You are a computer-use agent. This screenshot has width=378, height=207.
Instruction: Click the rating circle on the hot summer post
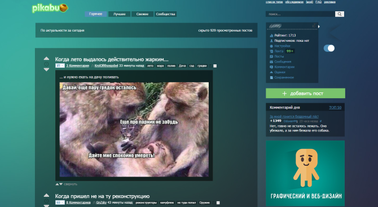pyautogui.click(x=46, y=64)
